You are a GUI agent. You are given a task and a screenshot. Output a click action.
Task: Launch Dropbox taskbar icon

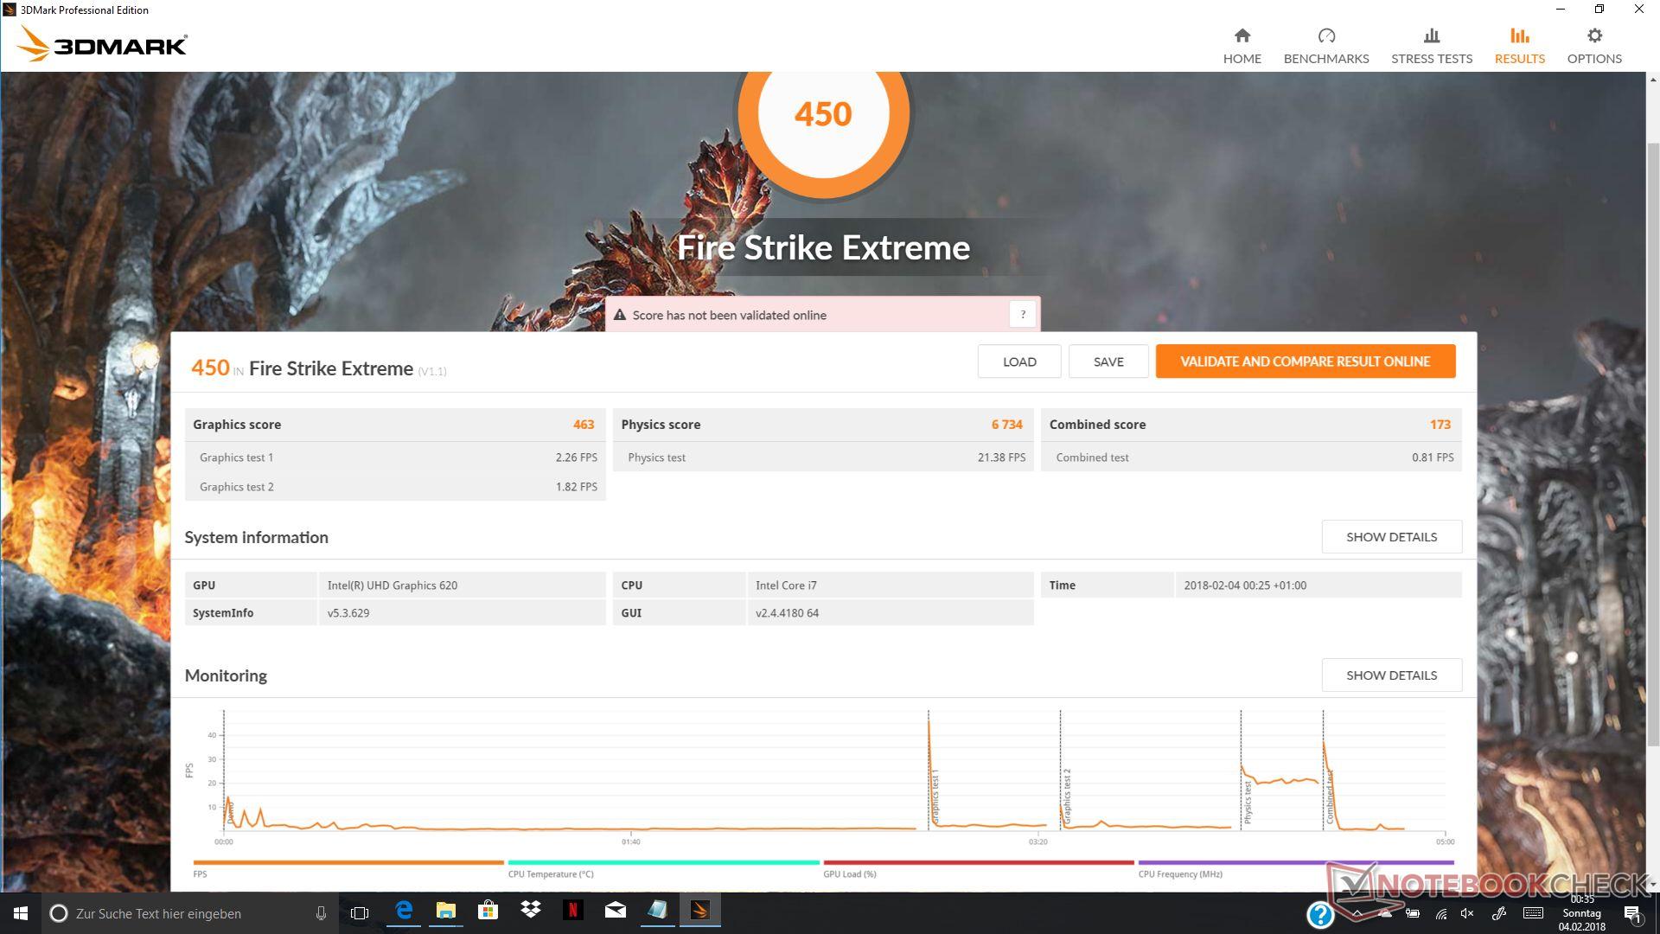(530, 911)
